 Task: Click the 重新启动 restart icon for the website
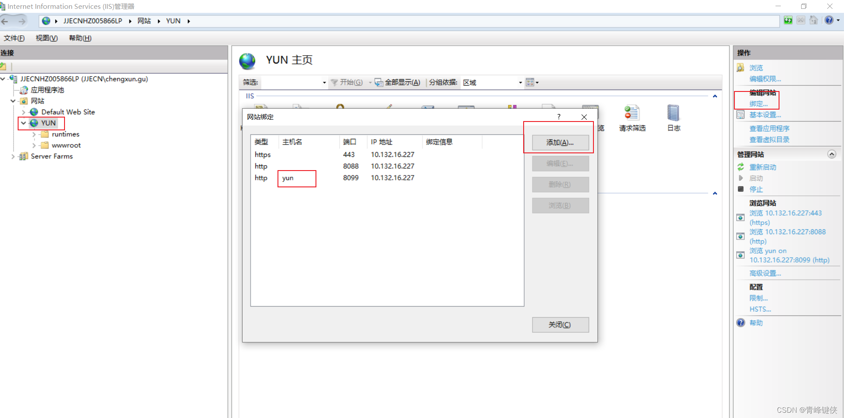tap(741, 167)
